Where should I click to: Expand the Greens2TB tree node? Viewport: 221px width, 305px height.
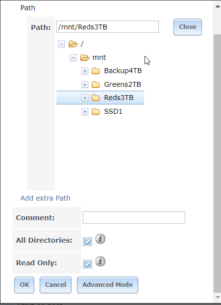click(x=85, y=85)
